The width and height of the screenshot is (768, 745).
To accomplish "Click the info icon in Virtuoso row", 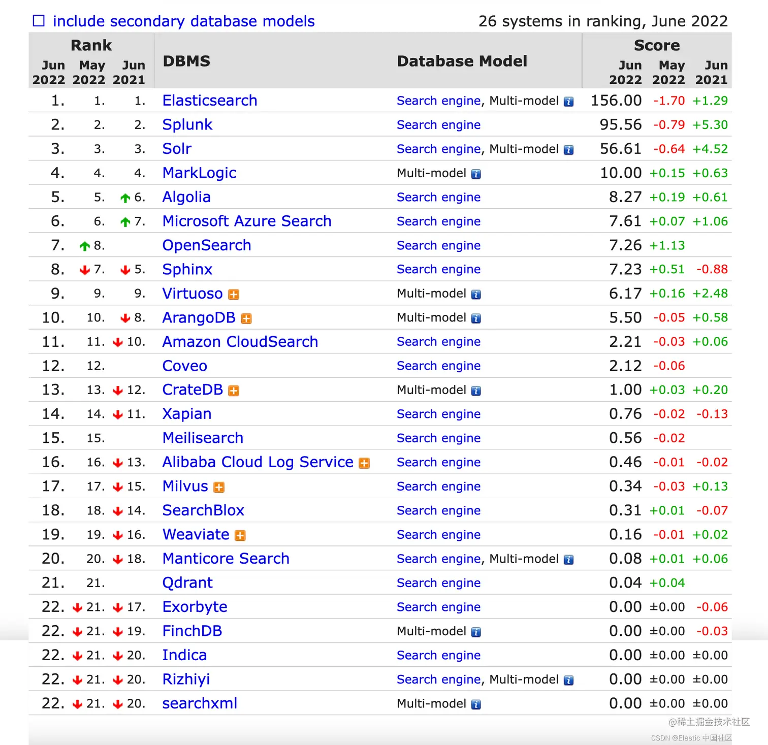I will click(x=476, y=295).
